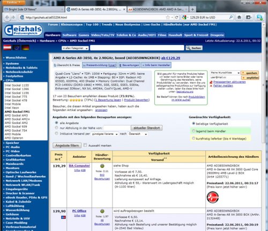This screenshot has width=268, height=231.
Task: Select 'nur Abholung in der Nähe von' option
Action: point(56,128)
